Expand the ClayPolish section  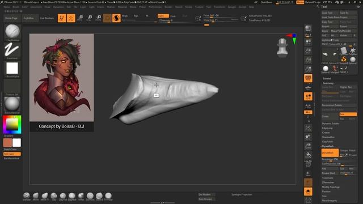328,142
